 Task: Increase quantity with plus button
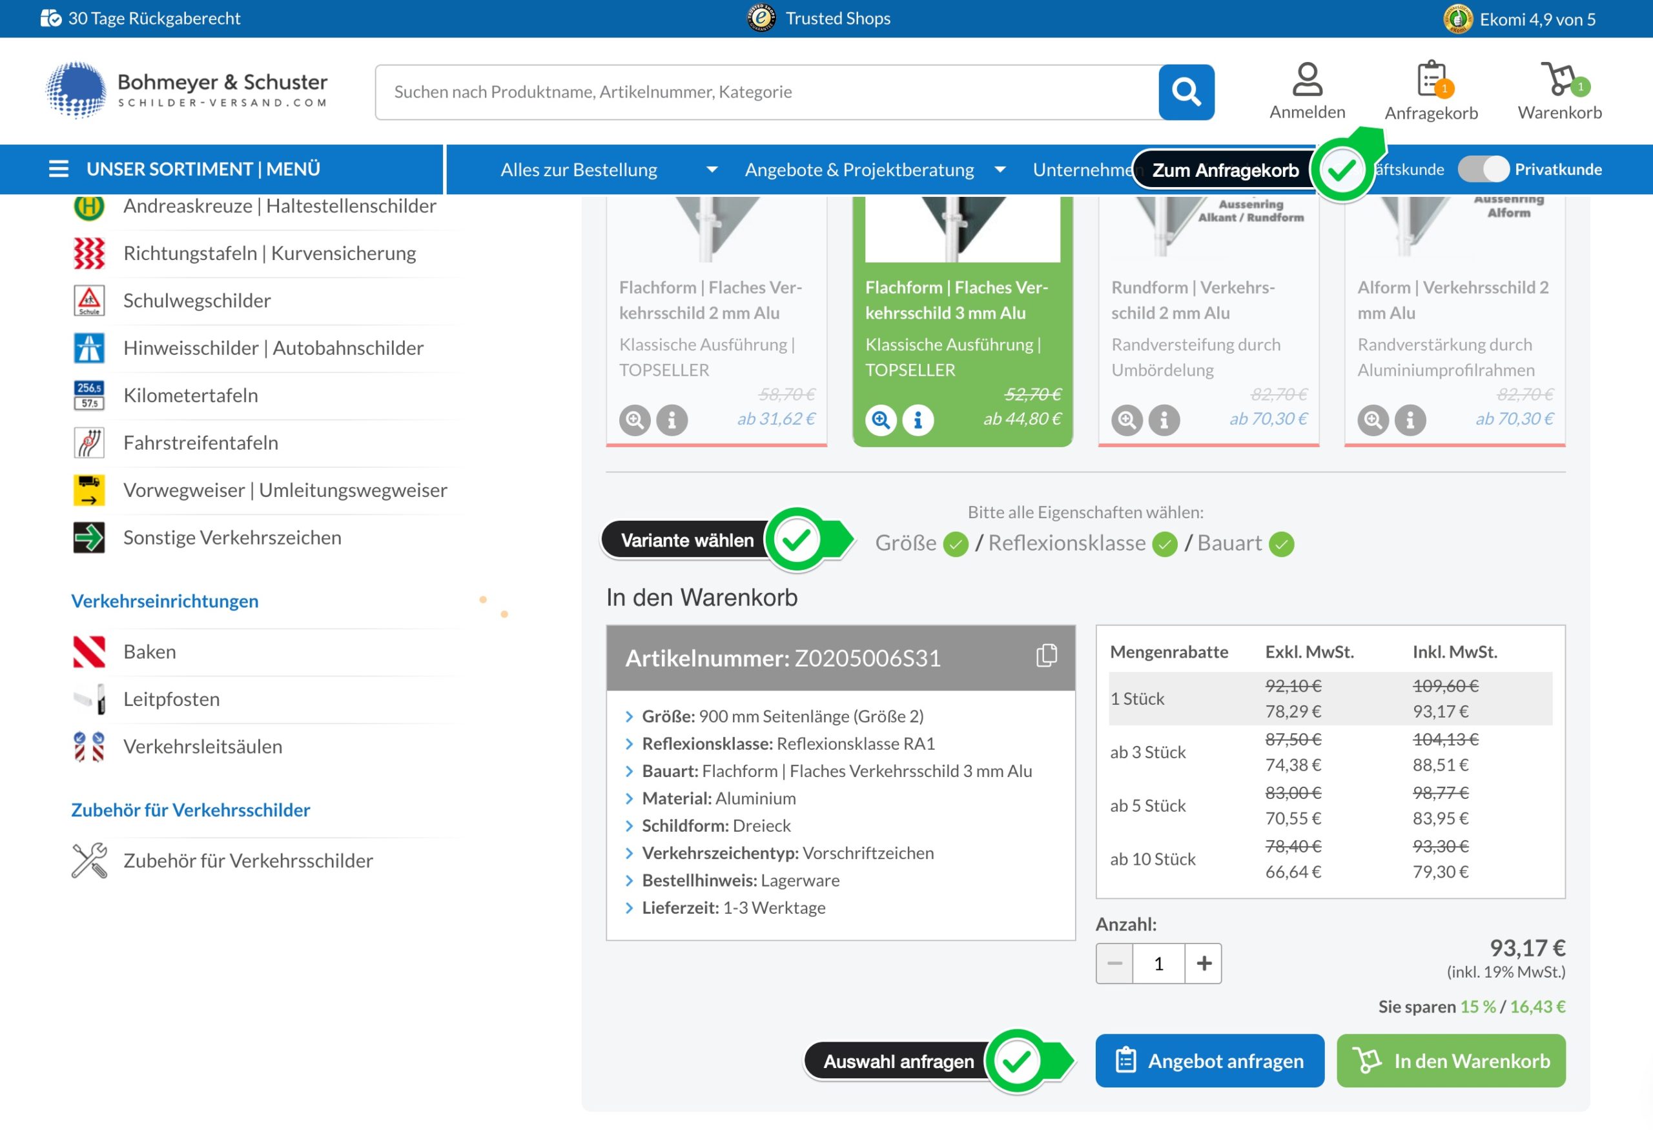click(x=1204, y=964)
